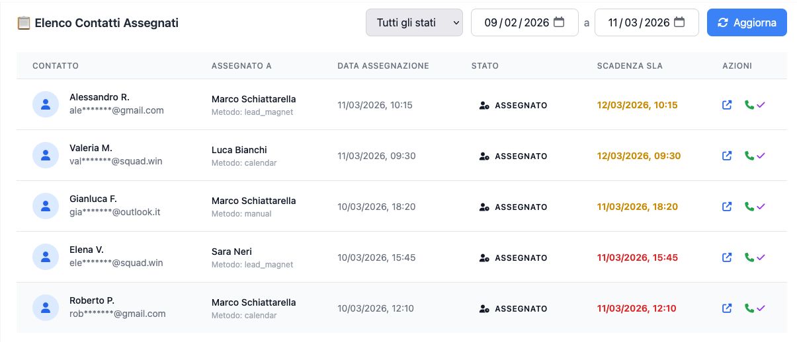Open external link for Valeria M.
The height and width of the screenshot is (342, 797).
coord(727,156)
